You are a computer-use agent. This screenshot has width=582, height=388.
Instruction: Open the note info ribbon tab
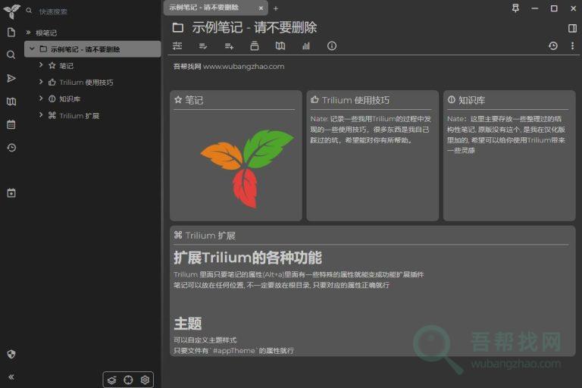332,46
